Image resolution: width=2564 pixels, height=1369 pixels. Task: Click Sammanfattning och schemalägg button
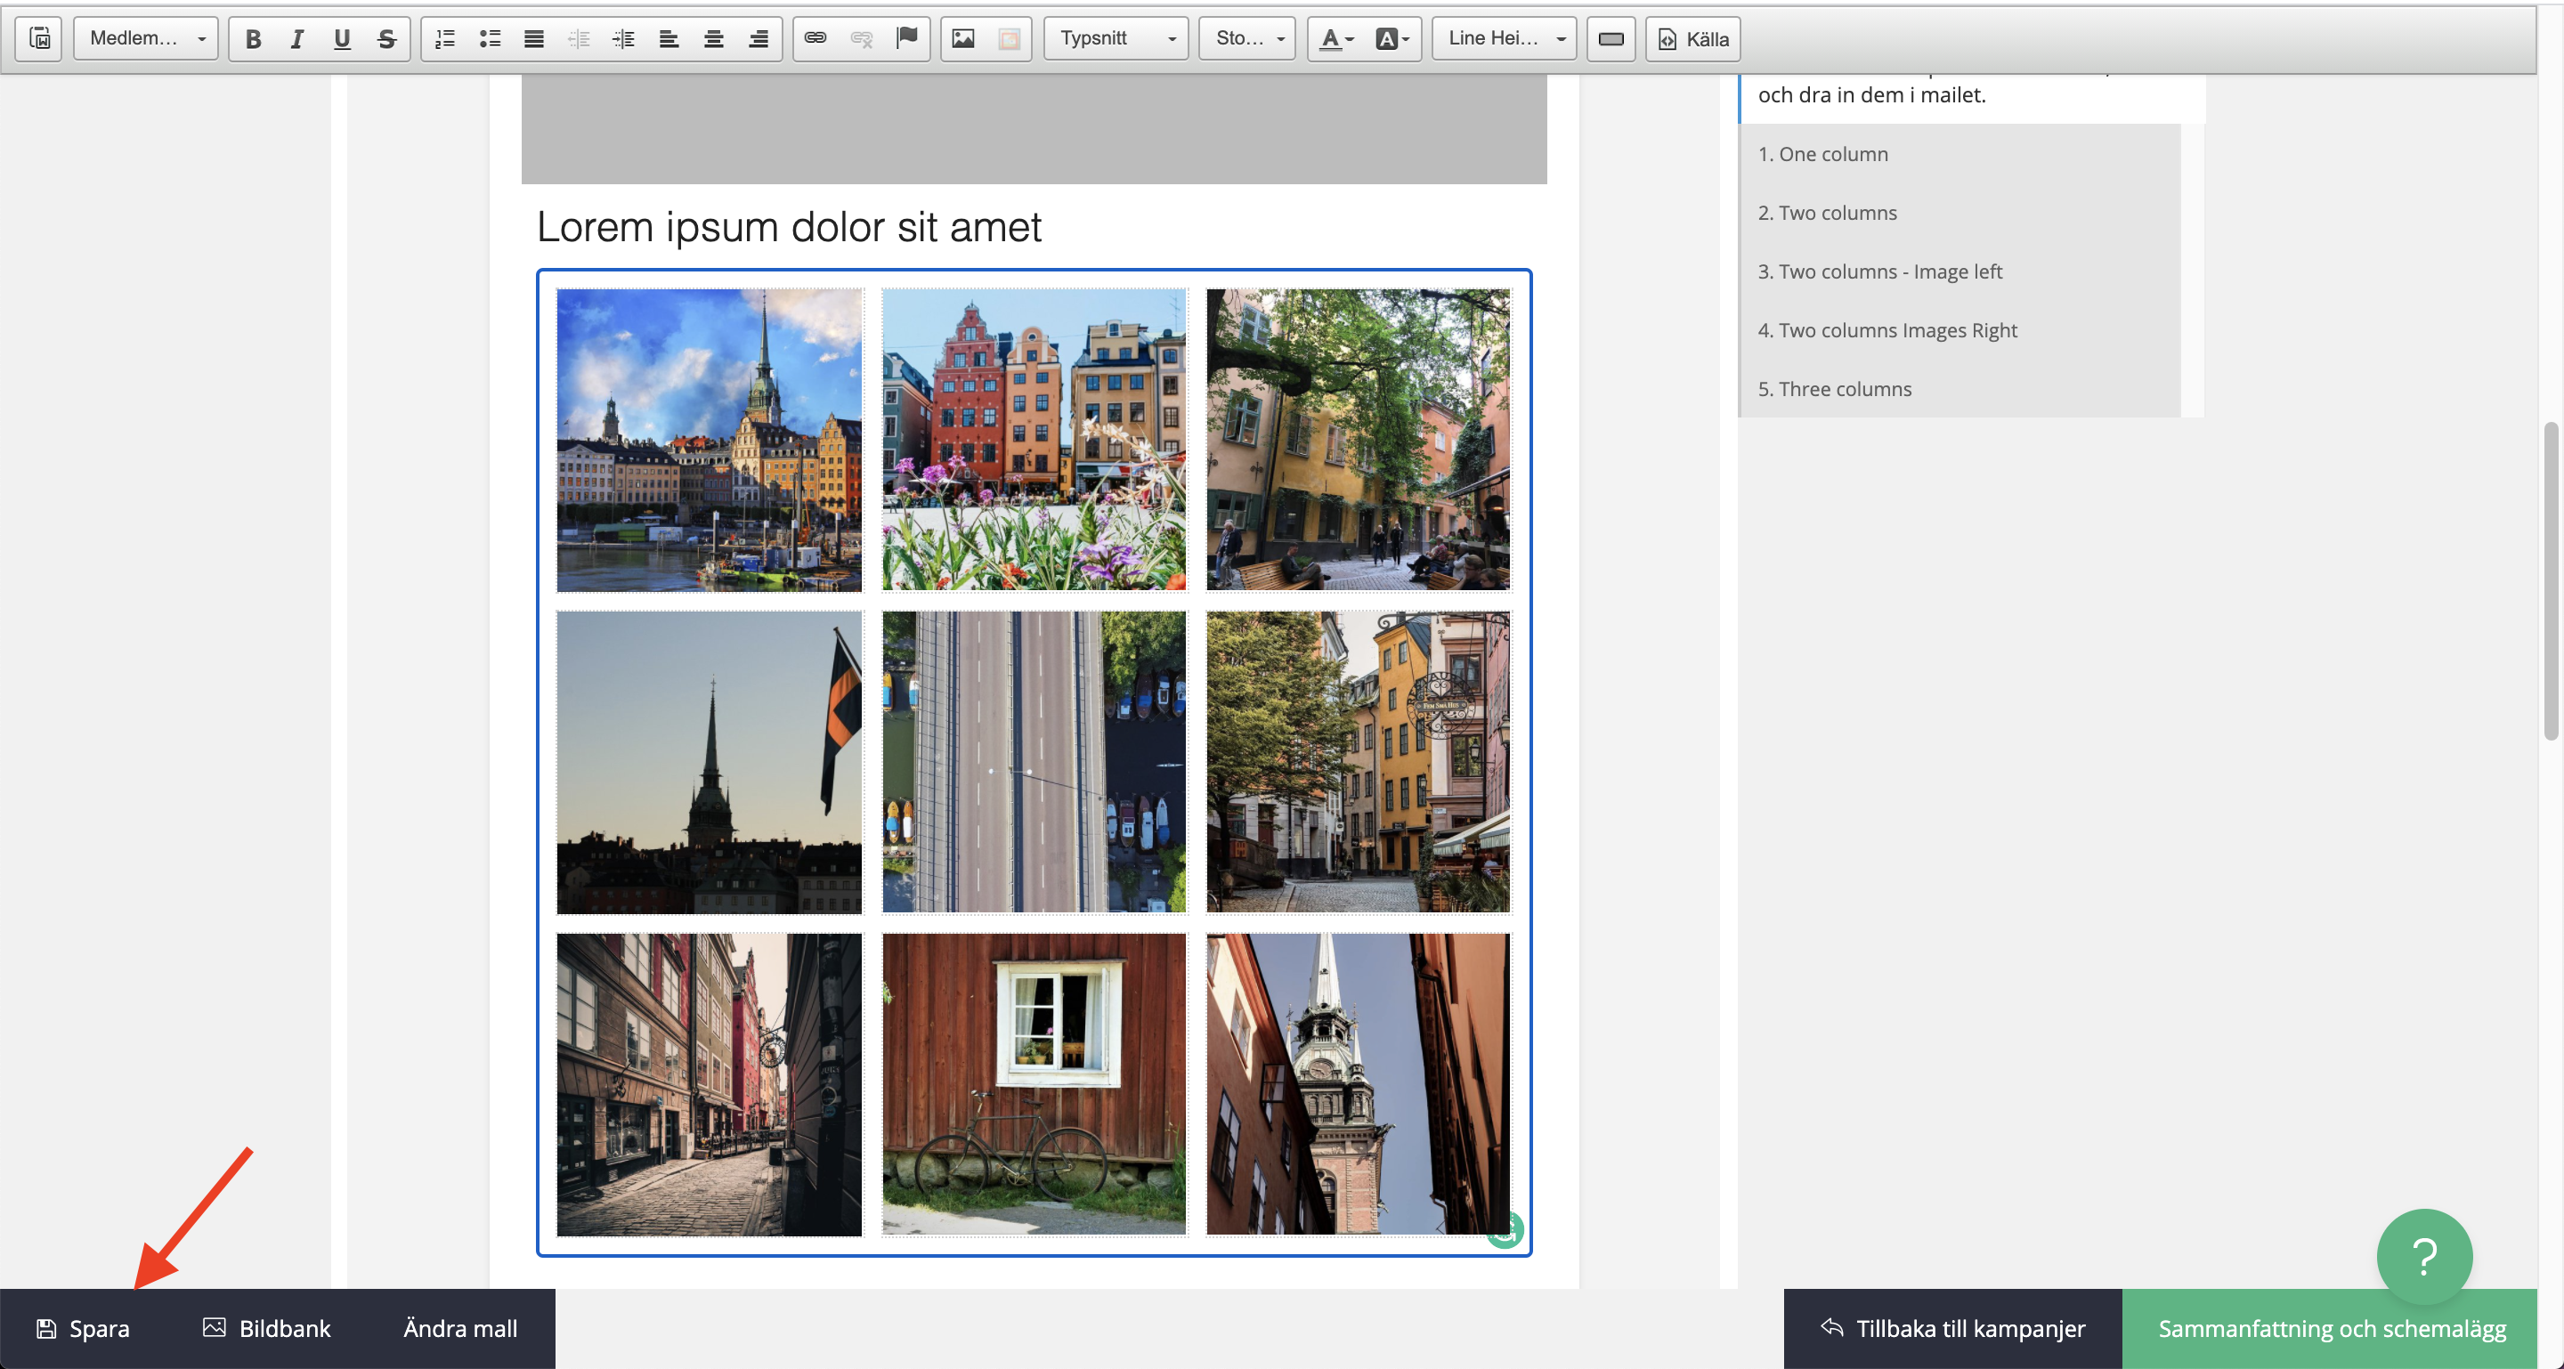click(x=2330, y=1328)
